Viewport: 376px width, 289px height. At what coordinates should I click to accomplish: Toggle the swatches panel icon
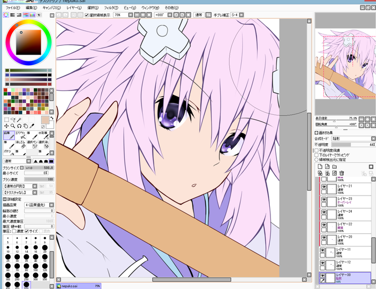pos(32,15)
